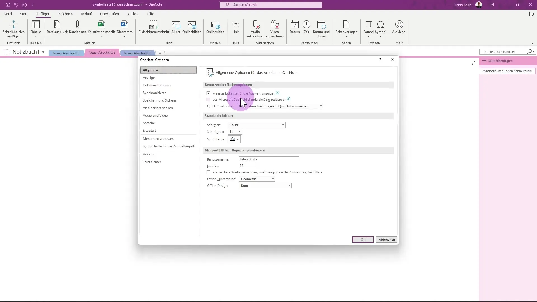Confirm options with the OK button
The width and height of the screenshot is (537, 302).
tap(363, 240)
